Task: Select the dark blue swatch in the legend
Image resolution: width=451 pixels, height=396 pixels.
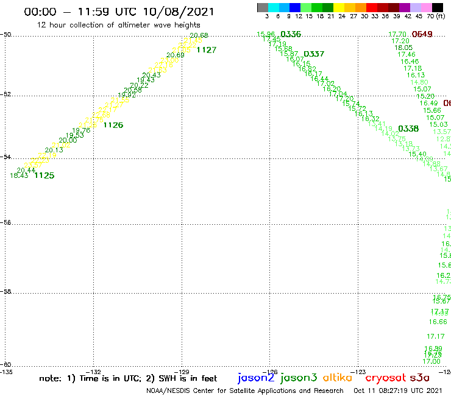Action: point(295,7)
